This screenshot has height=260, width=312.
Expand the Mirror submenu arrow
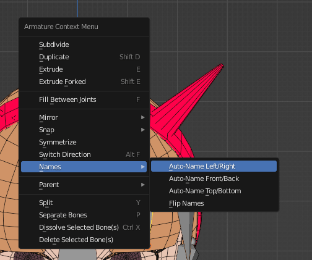[142, 117]
